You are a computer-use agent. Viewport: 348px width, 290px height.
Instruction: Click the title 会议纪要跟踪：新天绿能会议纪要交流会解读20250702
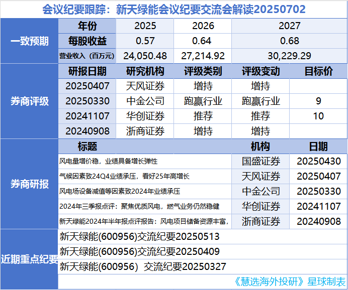pos(174,10)
